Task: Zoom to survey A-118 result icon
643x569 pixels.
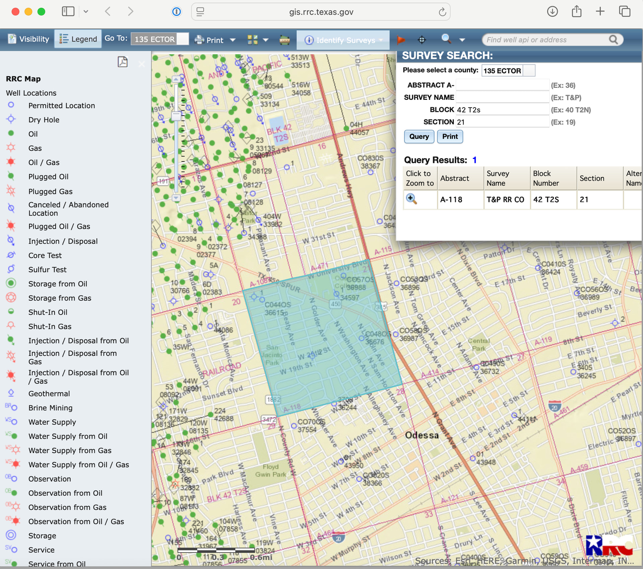Action: (x=411, y=199)
